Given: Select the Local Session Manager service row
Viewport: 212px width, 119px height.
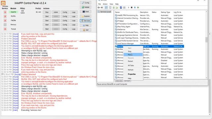Looking at the screenshot, I should [x=149, y=44].
